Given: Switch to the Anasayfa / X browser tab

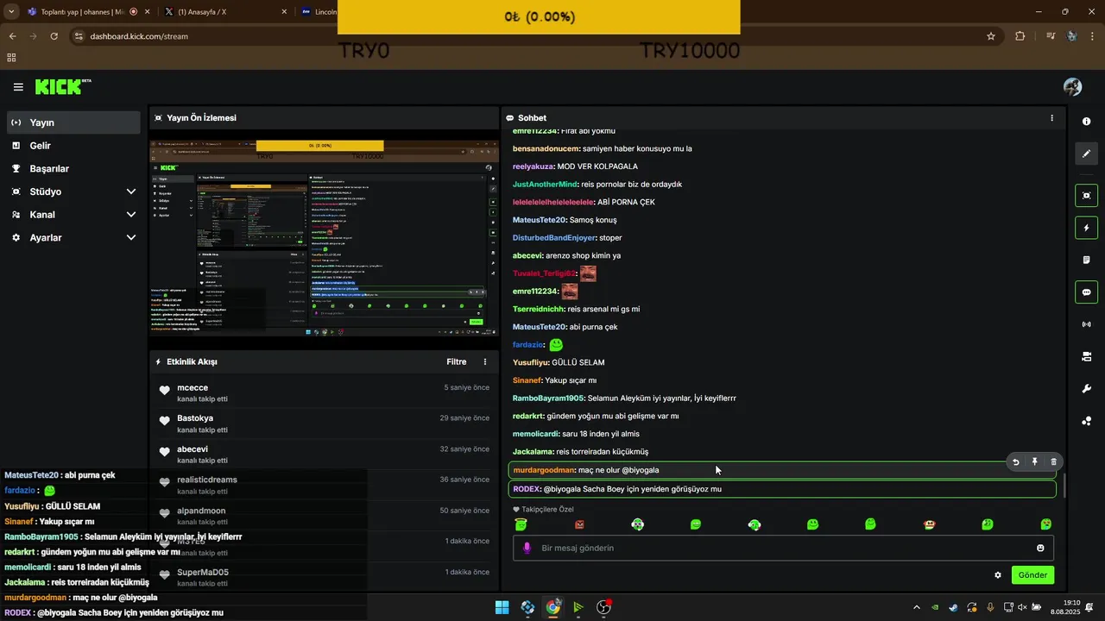Looking at the screenshot, I should (227, 12).
